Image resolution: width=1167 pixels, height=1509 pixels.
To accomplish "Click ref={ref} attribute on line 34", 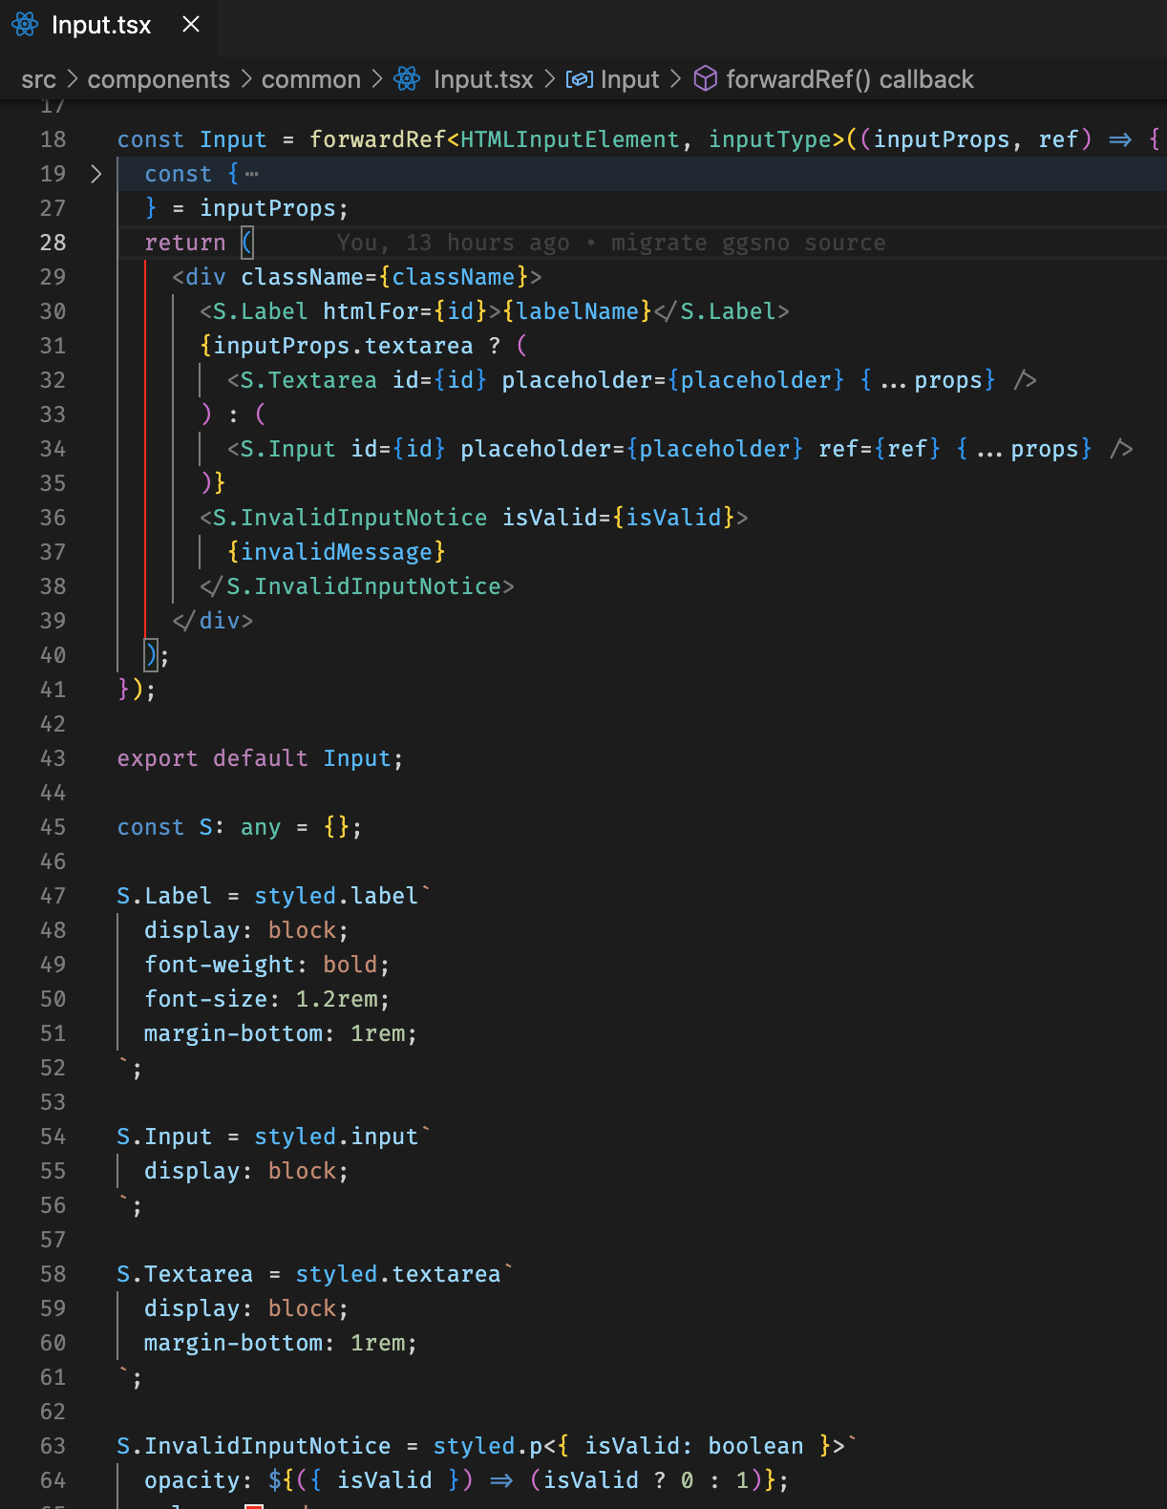I will point(880,449).
